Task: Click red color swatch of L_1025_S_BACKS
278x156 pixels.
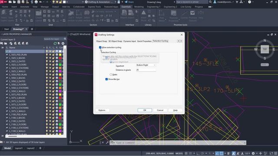Action: (x=60, y=58)
